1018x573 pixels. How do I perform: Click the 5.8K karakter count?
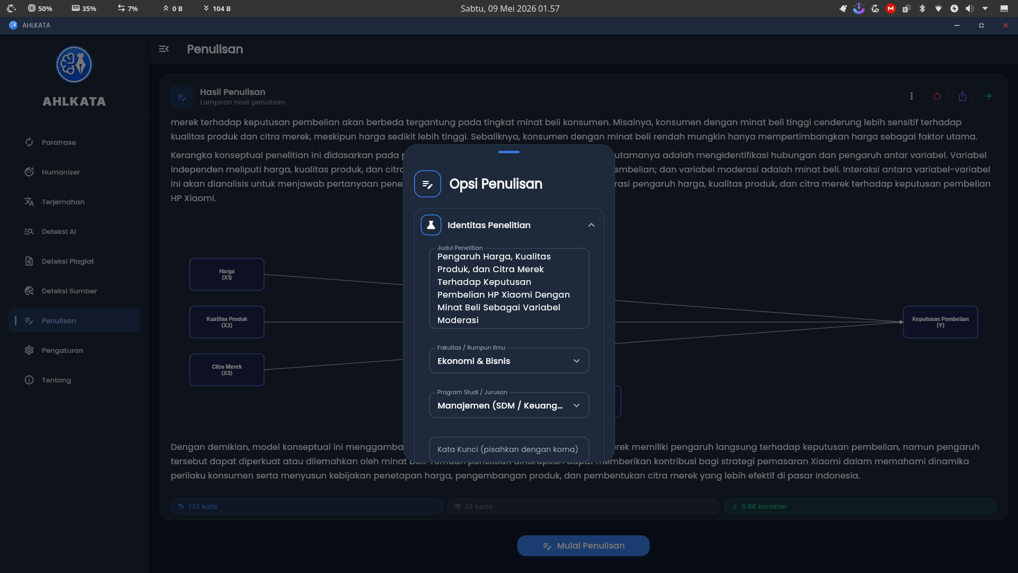pyautogui.click(x=860, y=507)
